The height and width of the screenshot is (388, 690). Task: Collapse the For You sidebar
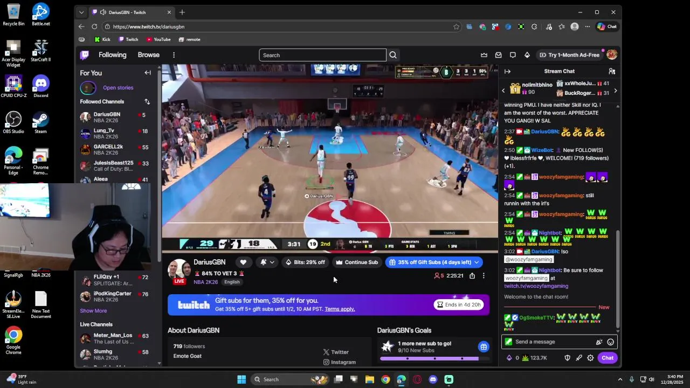pyautogui.click(x=148, y=73)
